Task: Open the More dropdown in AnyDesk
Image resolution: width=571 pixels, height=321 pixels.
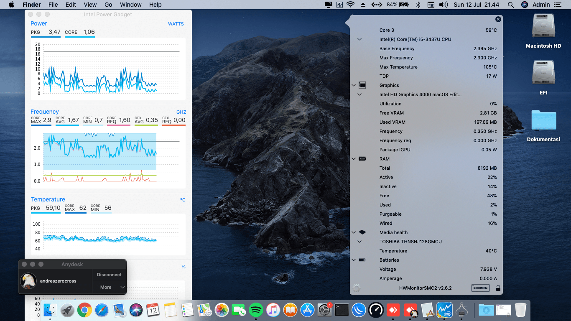Action: [x=109, y=287]
